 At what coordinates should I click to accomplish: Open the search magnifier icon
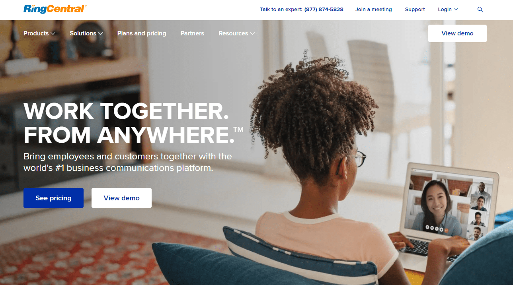(480, 10)
